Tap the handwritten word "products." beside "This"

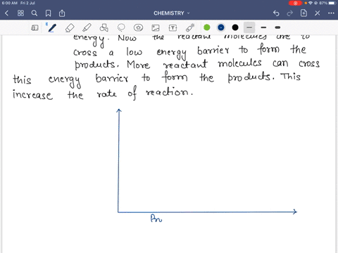click(251, 77)
